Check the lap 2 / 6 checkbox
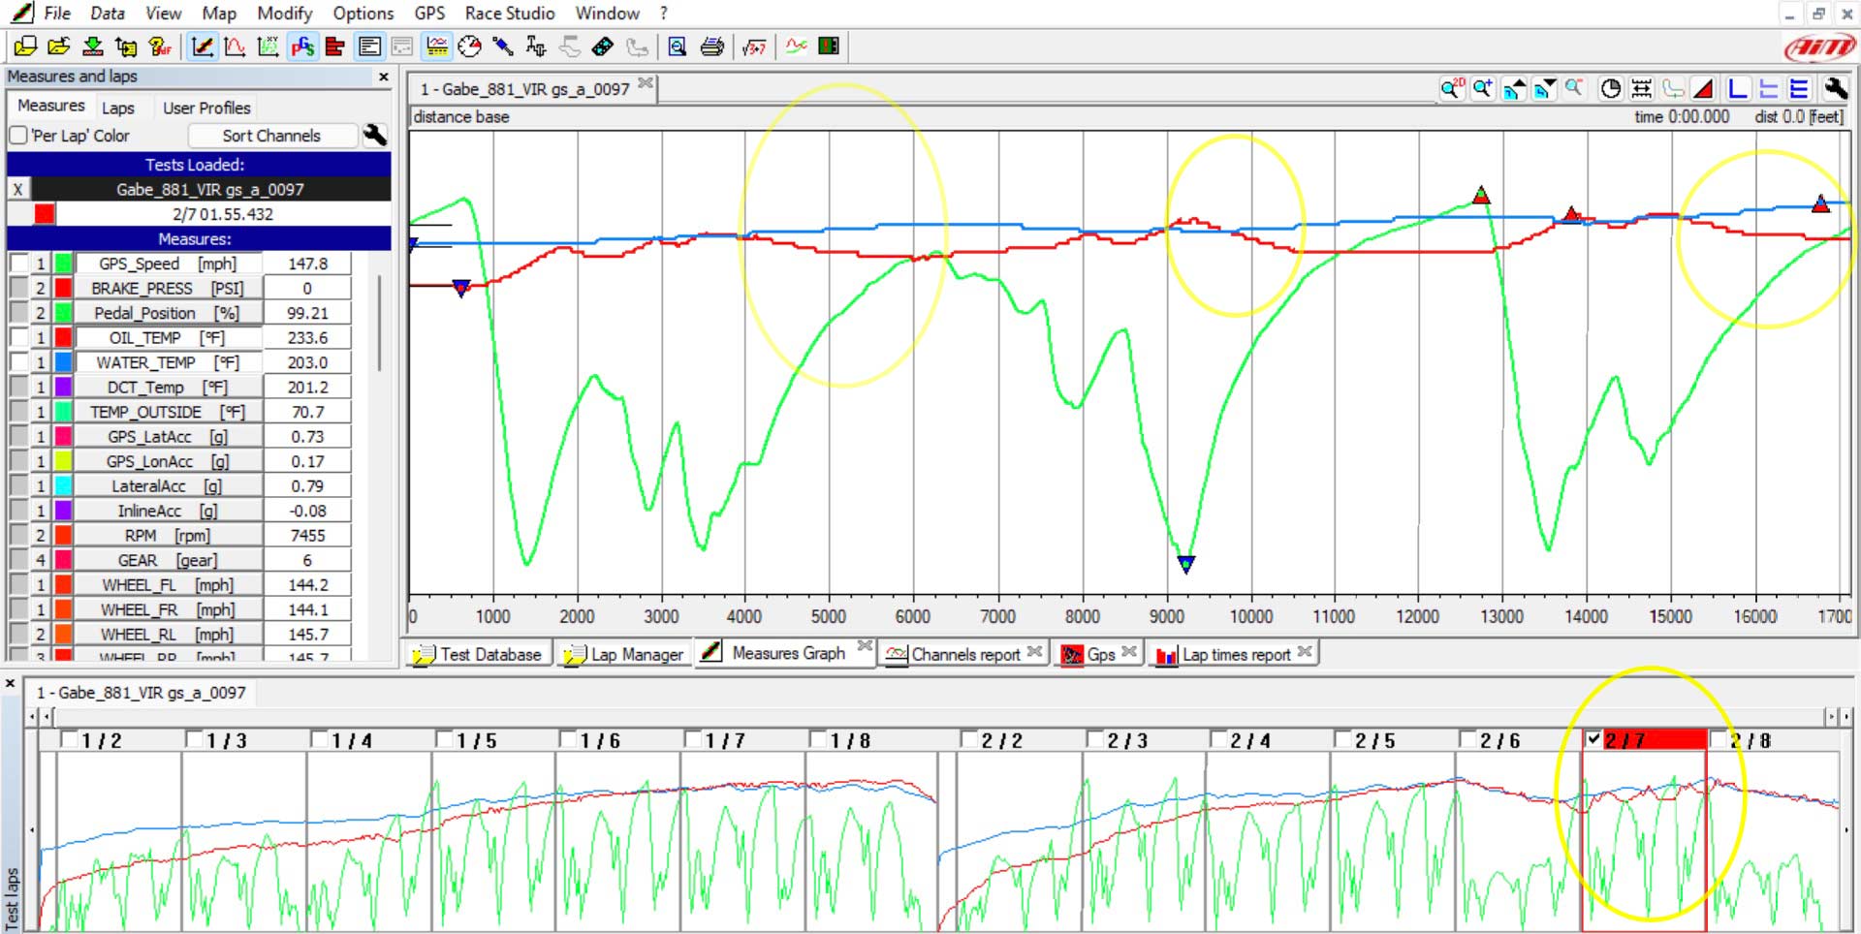Image resolution: width=1861 pixels, height=934 pixels. [1467, 740]
